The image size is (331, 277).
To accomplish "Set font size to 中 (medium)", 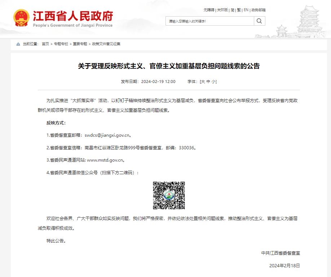I will (x=208, y=82).
